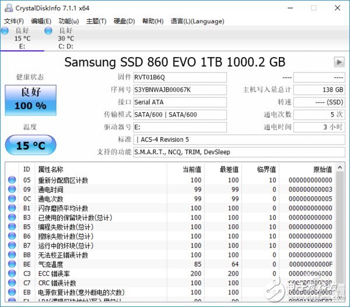Open the 语言(L)(Language) menu
350x307 pixels.
[197, 21]
